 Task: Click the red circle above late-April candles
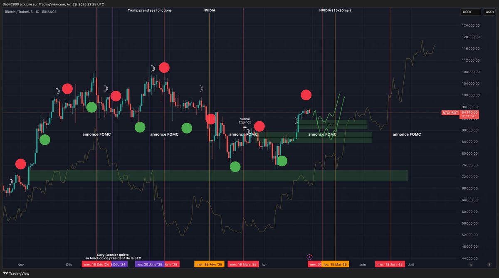(306, 95)
